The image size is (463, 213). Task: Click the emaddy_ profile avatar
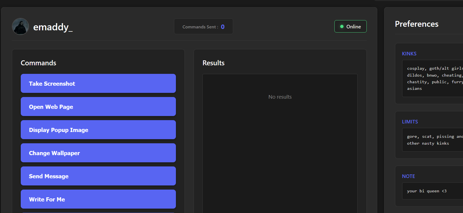[20, 26]
